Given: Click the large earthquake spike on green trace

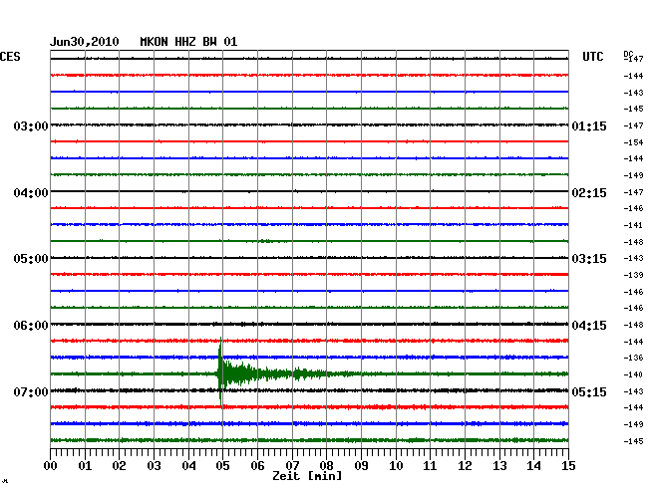Looking at the screenshot, I should coord(221,371).
